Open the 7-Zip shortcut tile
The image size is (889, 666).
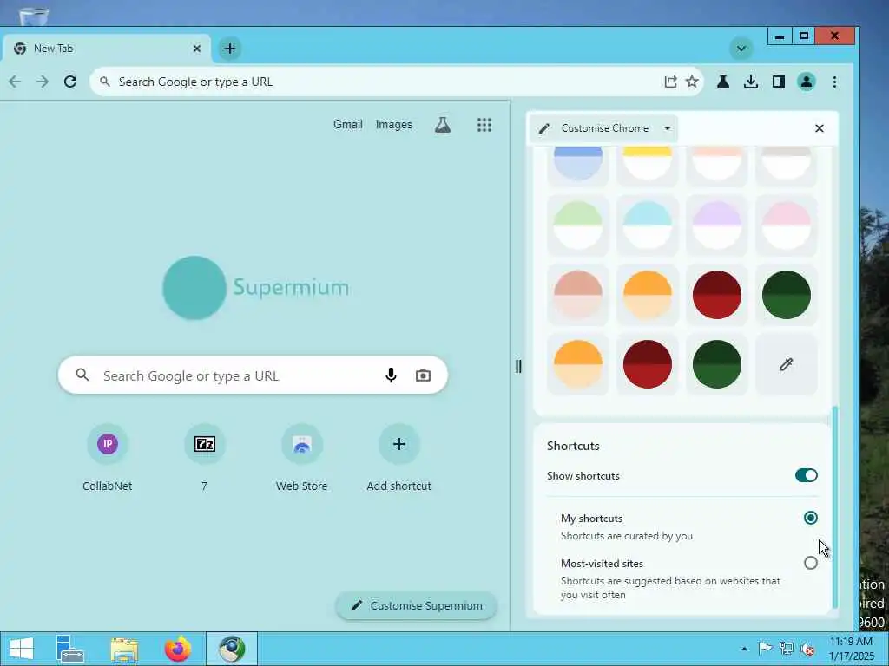tap(205, 458)
